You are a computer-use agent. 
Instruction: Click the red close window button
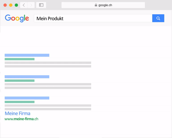tap(5, 5)
